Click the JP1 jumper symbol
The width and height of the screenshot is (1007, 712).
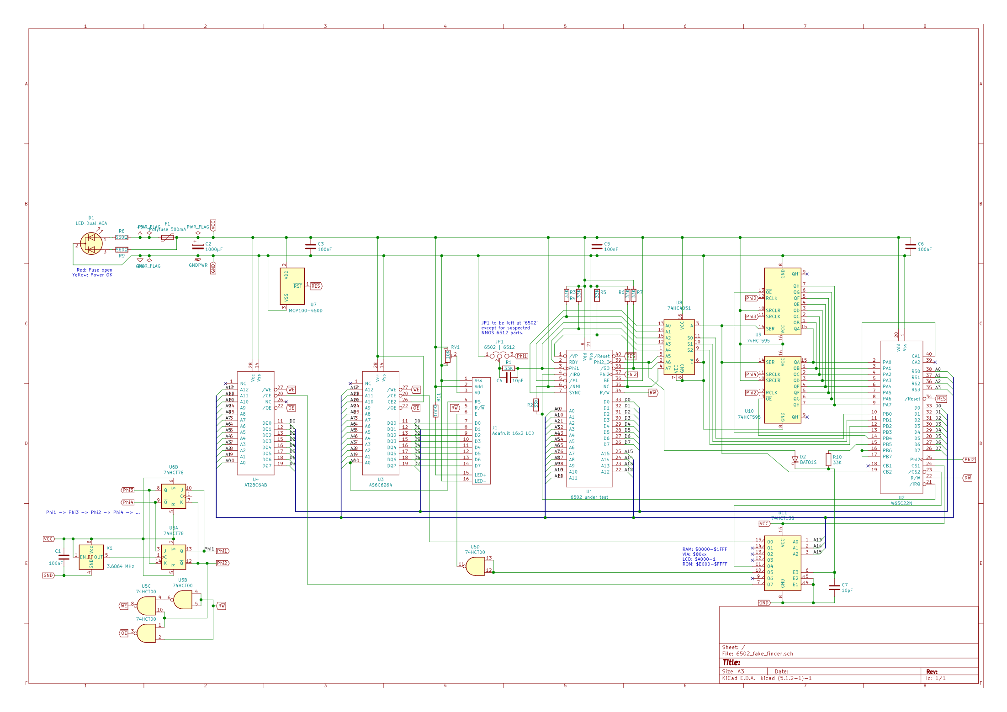[499, 355]
